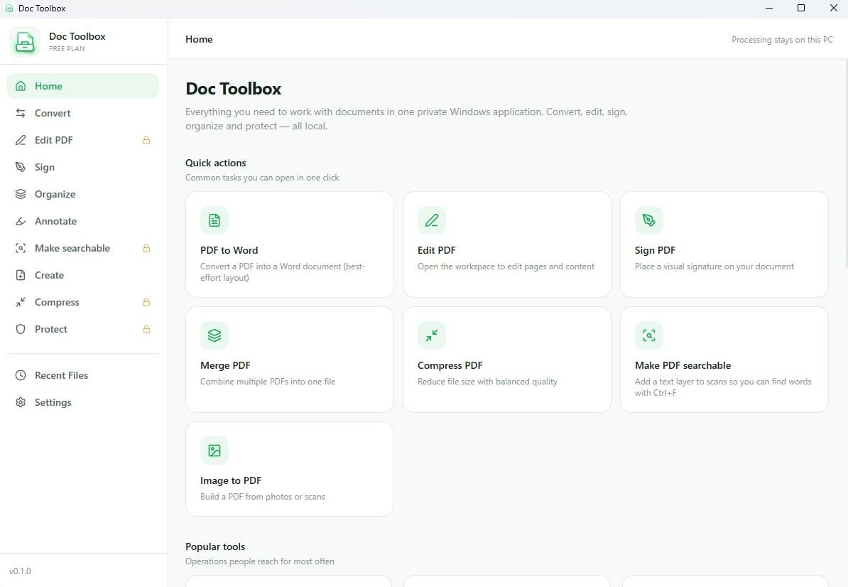This screenshot has width=848, height=587.
Task: Select Sign in the sidebar
Action: point(83,167)
